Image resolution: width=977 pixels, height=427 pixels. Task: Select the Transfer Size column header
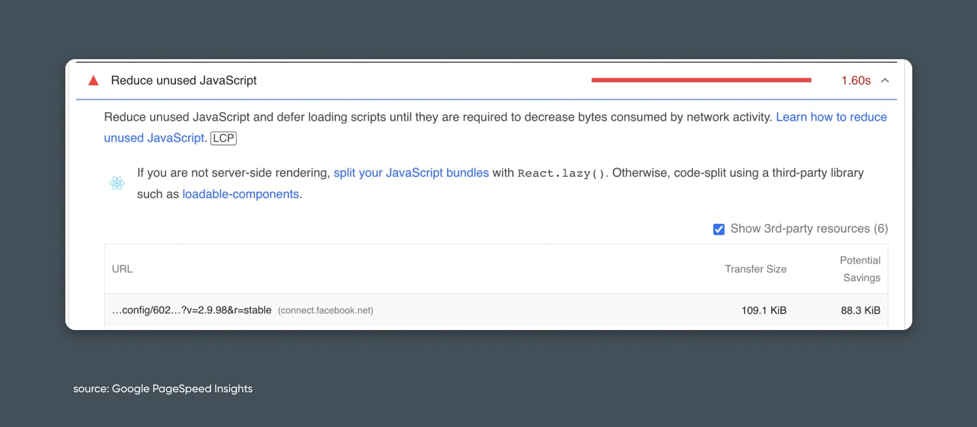coord(755,269)
